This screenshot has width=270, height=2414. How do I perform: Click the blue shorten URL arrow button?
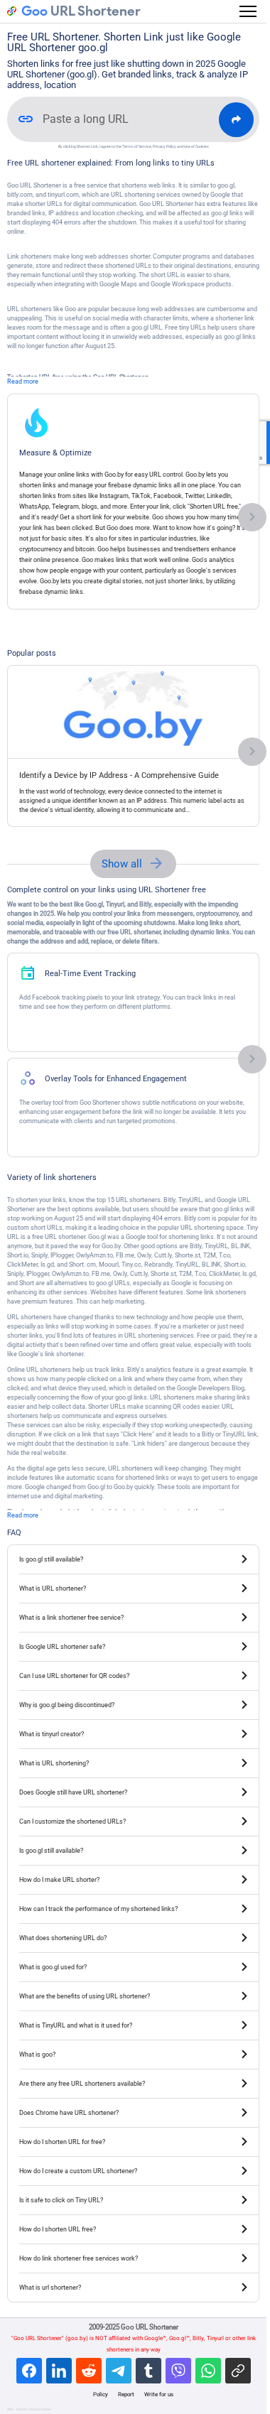pos(236,119)
